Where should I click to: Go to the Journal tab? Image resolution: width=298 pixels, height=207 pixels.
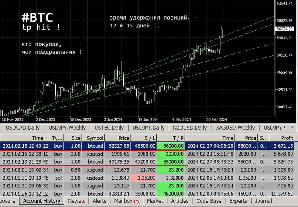[263, 201]
